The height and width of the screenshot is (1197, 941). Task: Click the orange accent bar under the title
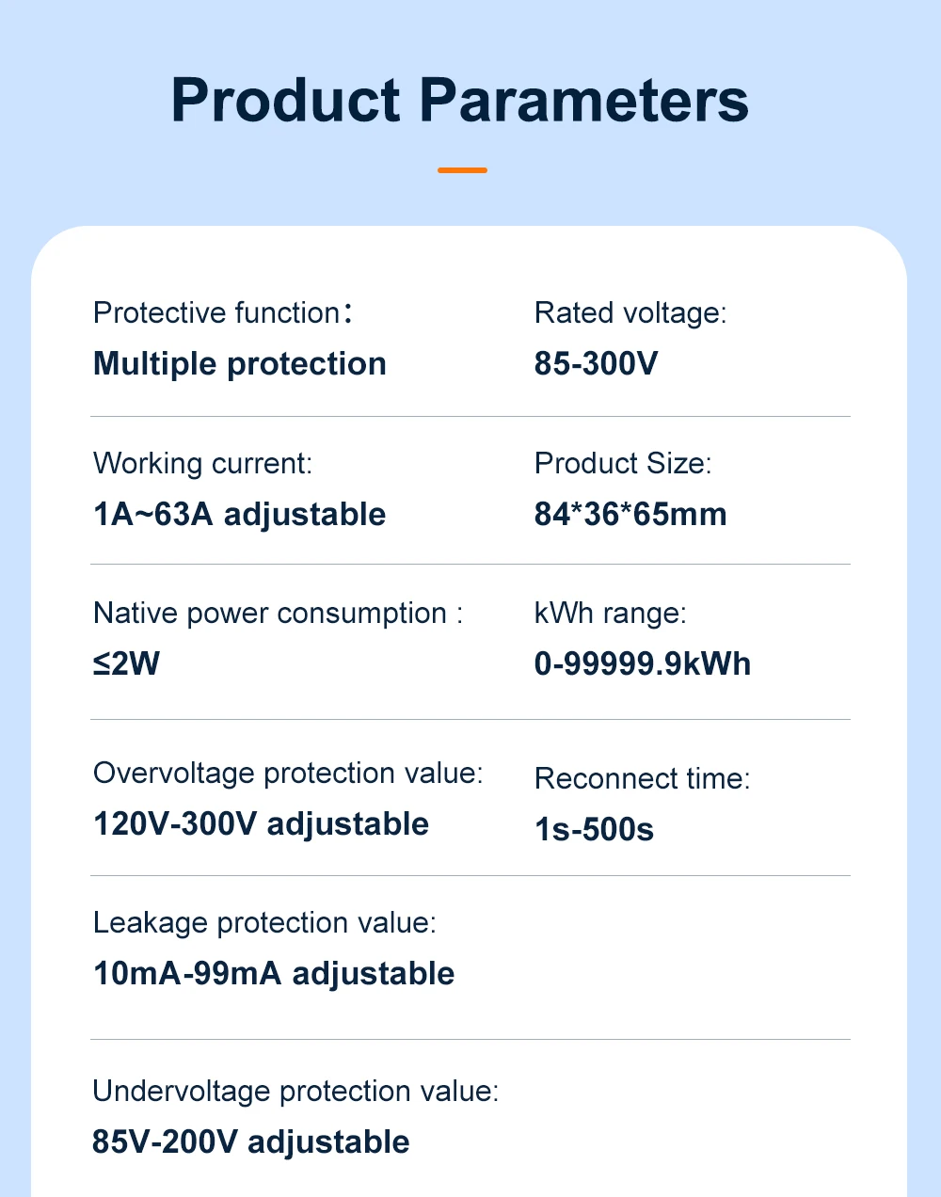pos(462,170)
